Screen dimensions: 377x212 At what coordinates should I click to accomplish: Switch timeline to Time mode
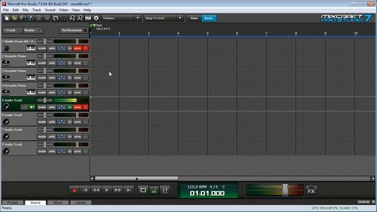click(194, 18)
